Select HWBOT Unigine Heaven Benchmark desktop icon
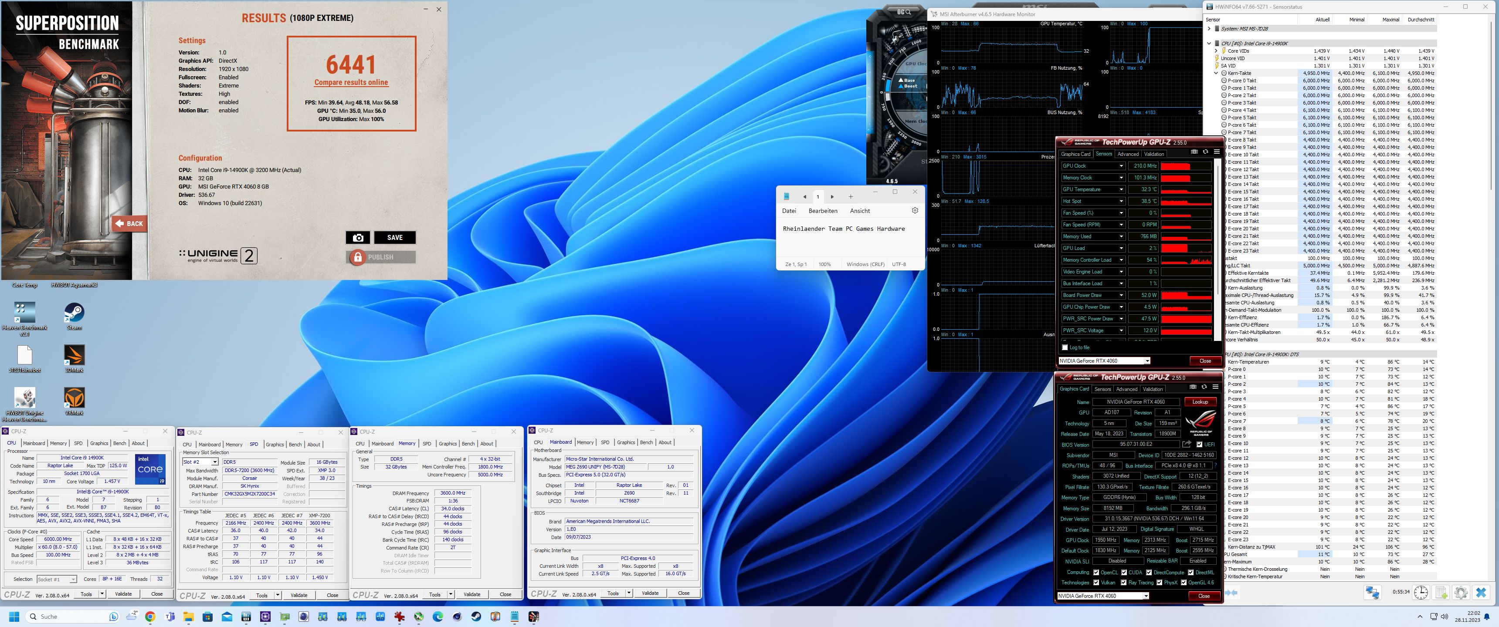1499x627 pixels. pyautogui.click(x=24, y=405)
